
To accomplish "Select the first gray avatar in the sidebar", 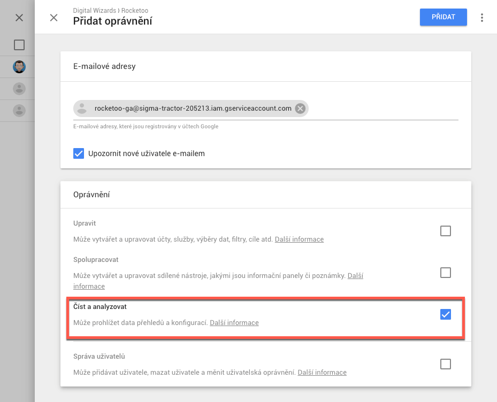I will [x=19, y=89].
